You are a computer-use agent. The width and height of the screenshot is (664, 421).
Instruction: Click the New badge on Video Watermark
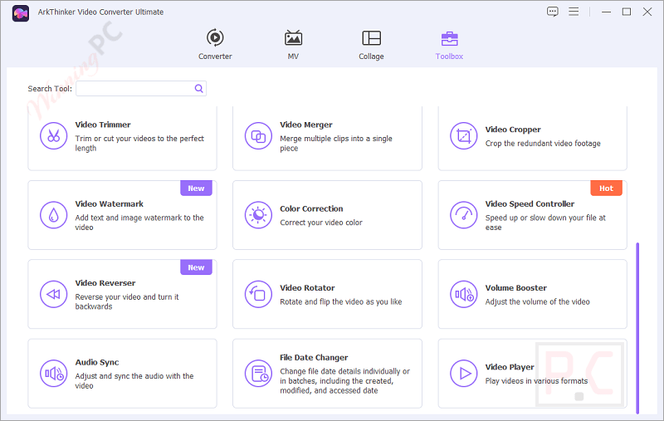tap(196, 188)
